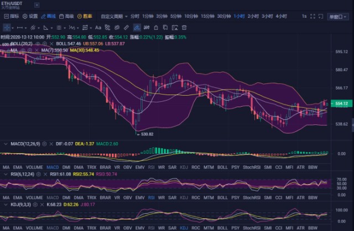Select the horizontal line segment drawing tool

pos(20,28)
